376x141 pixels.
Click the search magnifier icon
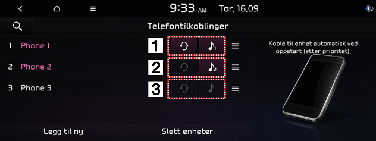[18, 26]
